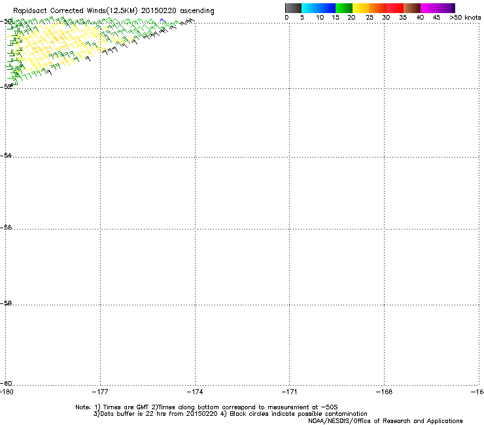Click the '0' label under the color bar
The width and height of the screenshot is (484, 425).
pos(286,18)
